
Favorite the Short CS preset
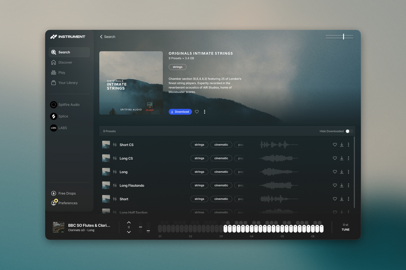pyautogui.click(x=335, y=145)
